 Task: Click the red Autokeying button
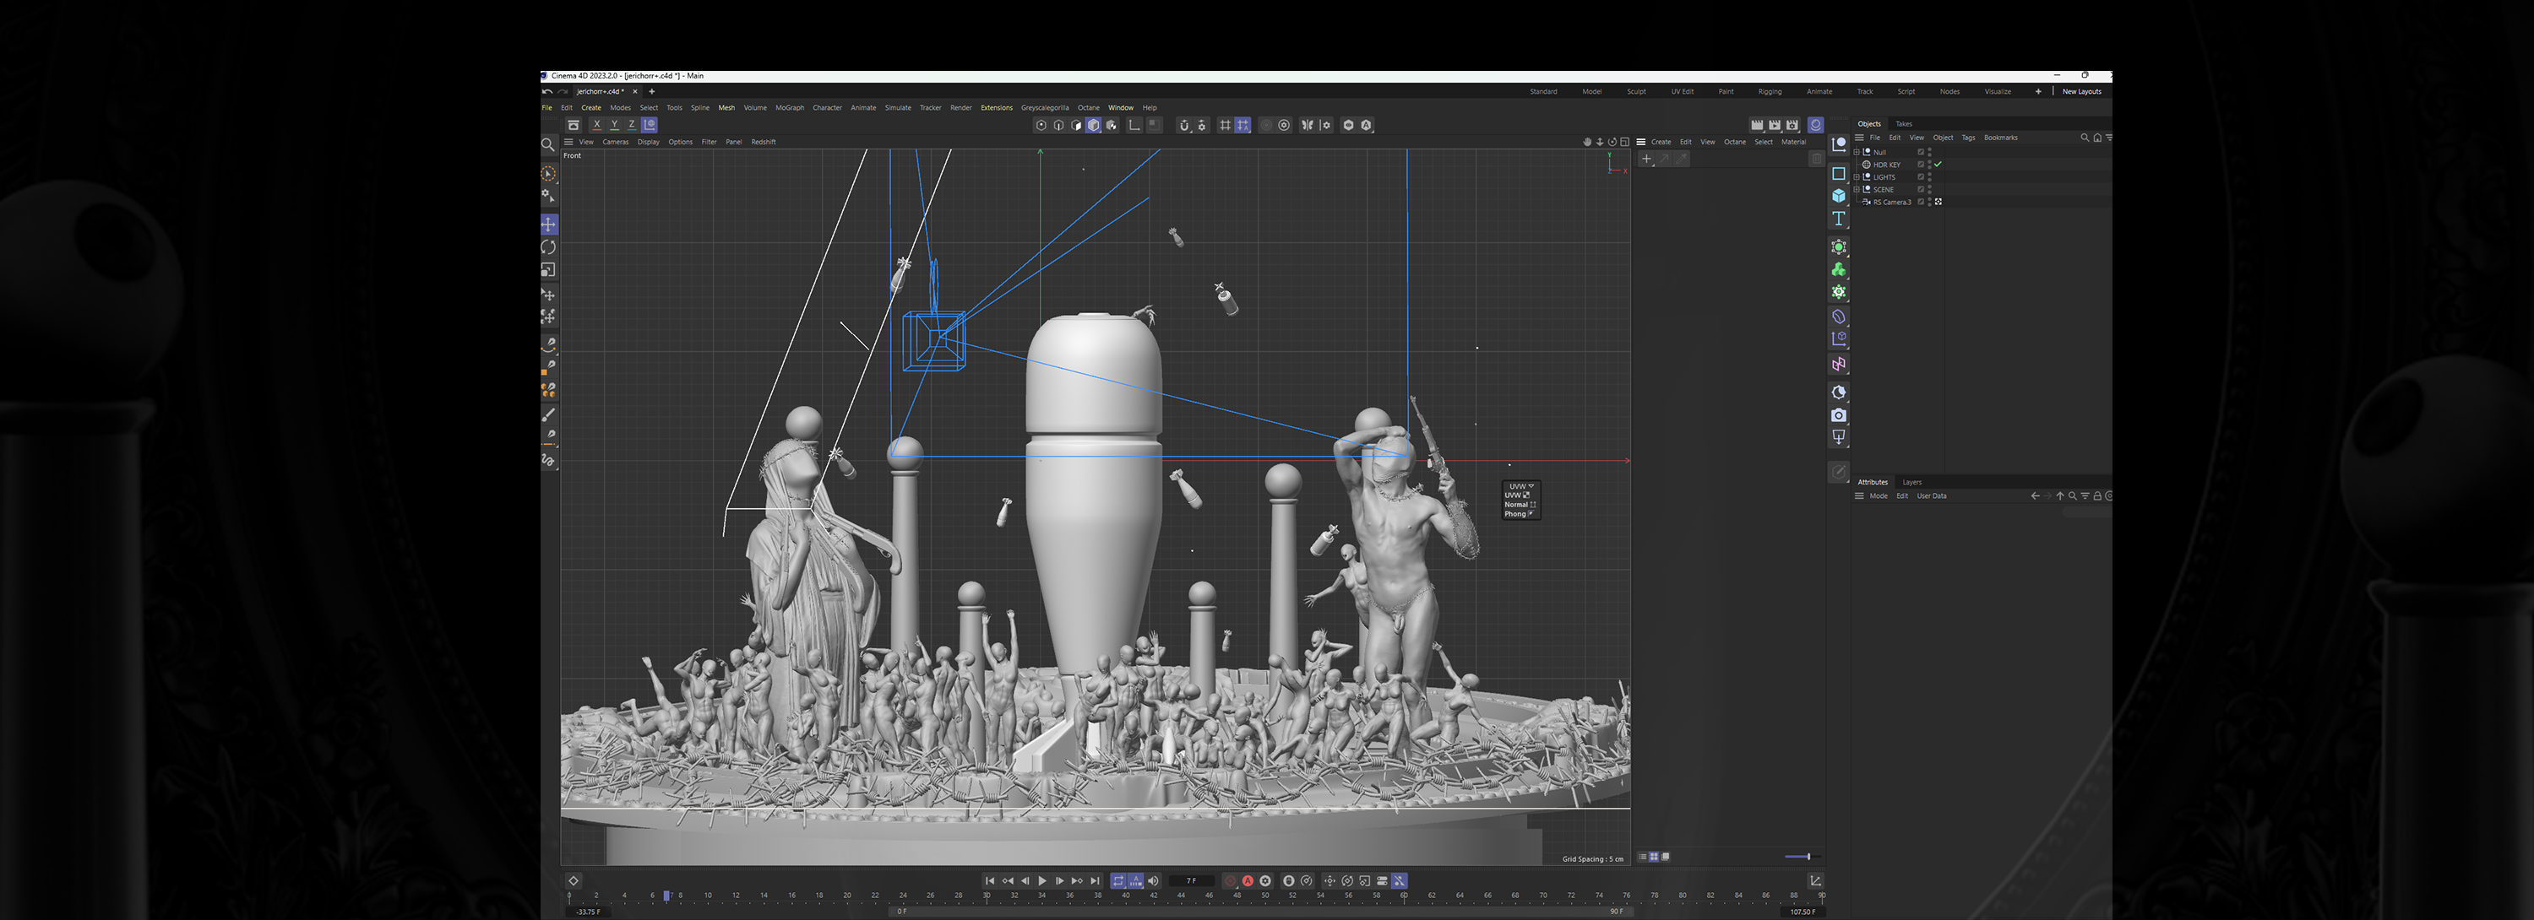1248,880
